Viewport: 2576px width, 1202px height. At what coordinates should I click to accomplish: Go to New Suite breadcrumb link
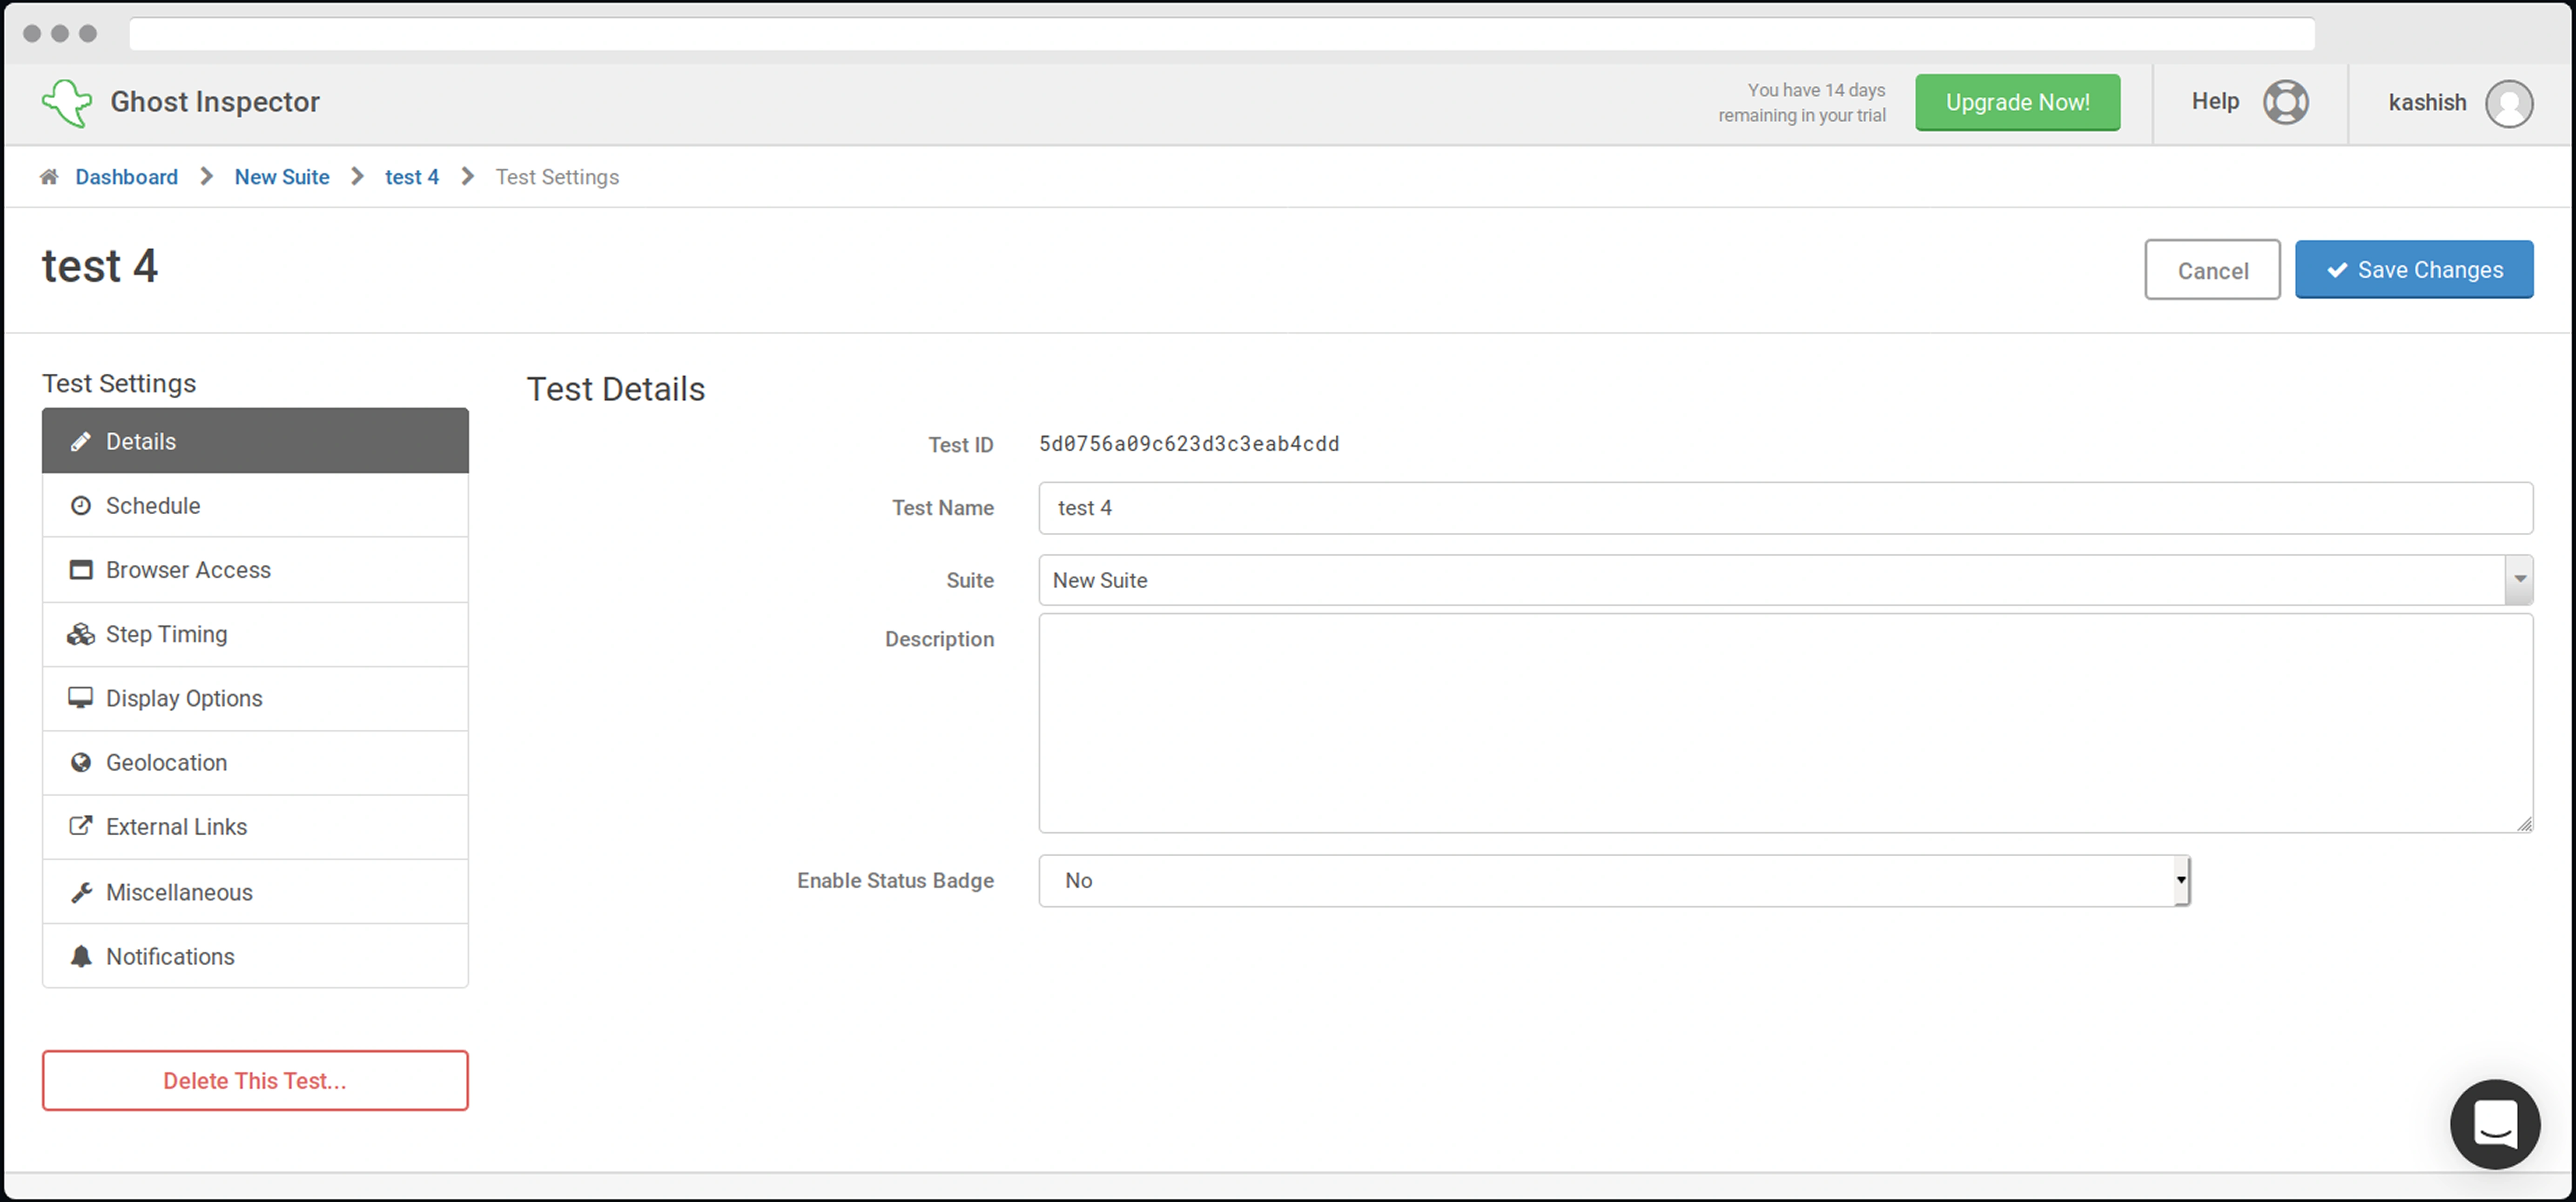[x=282, y=177]
